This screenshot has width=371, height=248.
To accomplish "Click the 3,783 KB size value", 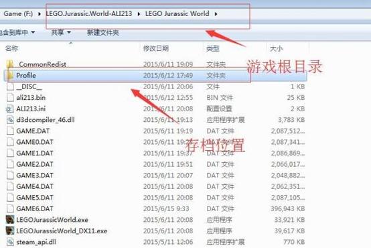I will click(x=291, y=120).
